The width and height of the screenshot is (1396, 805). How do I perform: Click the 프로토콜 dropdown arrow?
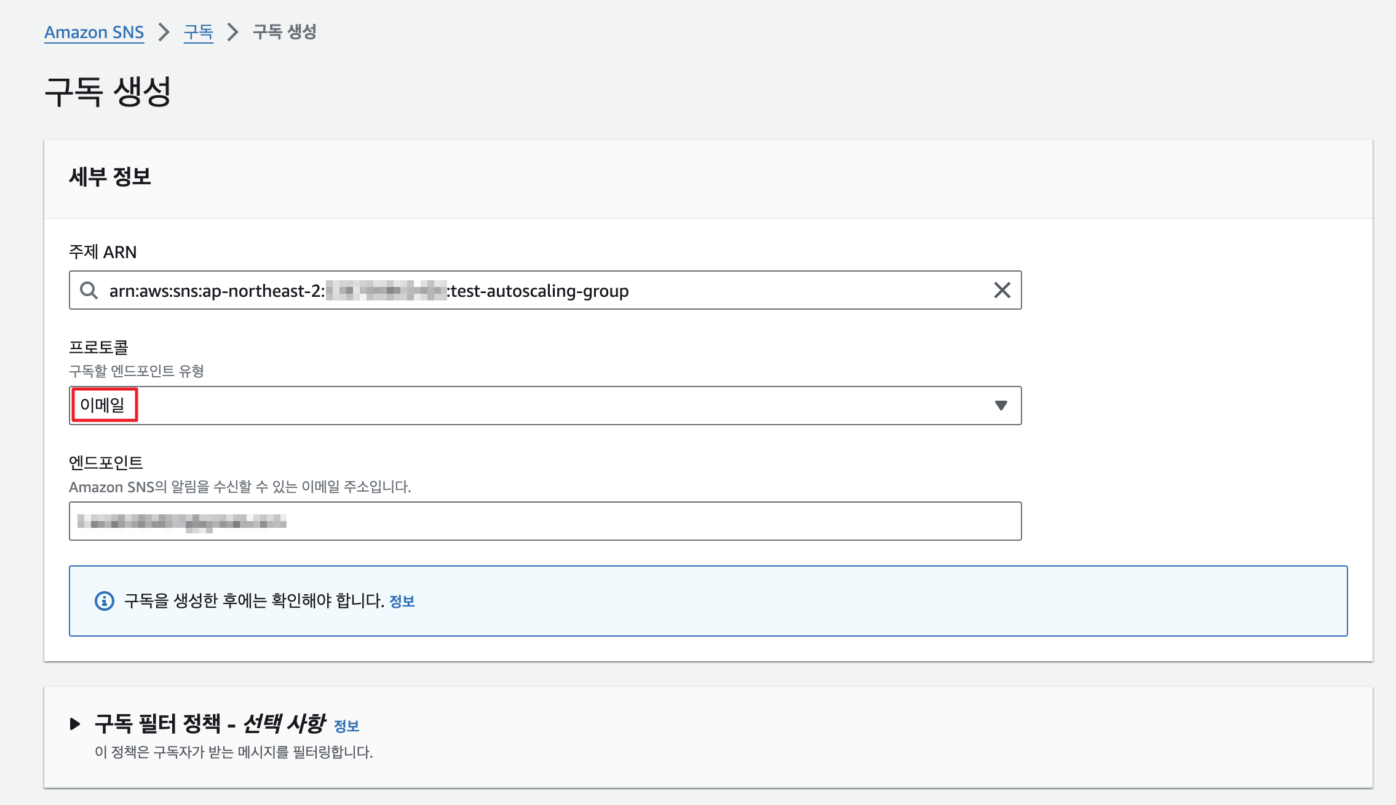click(1001, 406)
